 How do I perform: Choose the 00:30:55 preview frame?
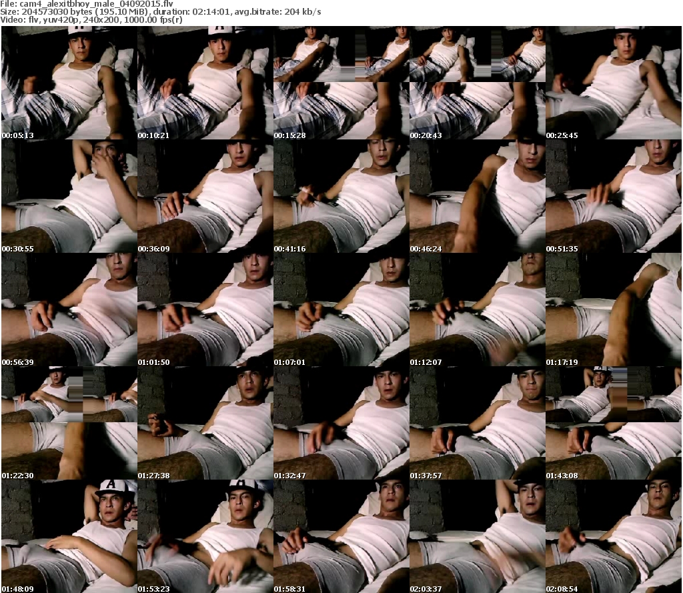tap(69, 197)
